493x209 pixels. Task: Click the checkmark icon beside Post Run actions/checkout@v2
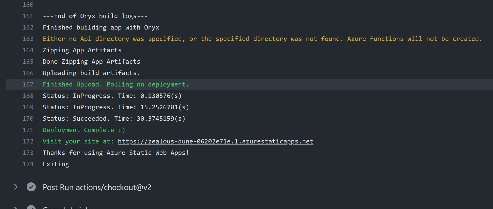31,187
